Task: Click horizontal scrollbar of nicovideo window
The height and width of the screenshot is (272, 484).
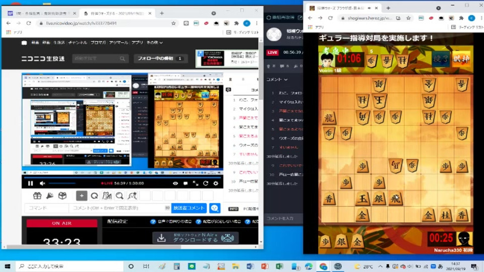Action: [94, 247]
